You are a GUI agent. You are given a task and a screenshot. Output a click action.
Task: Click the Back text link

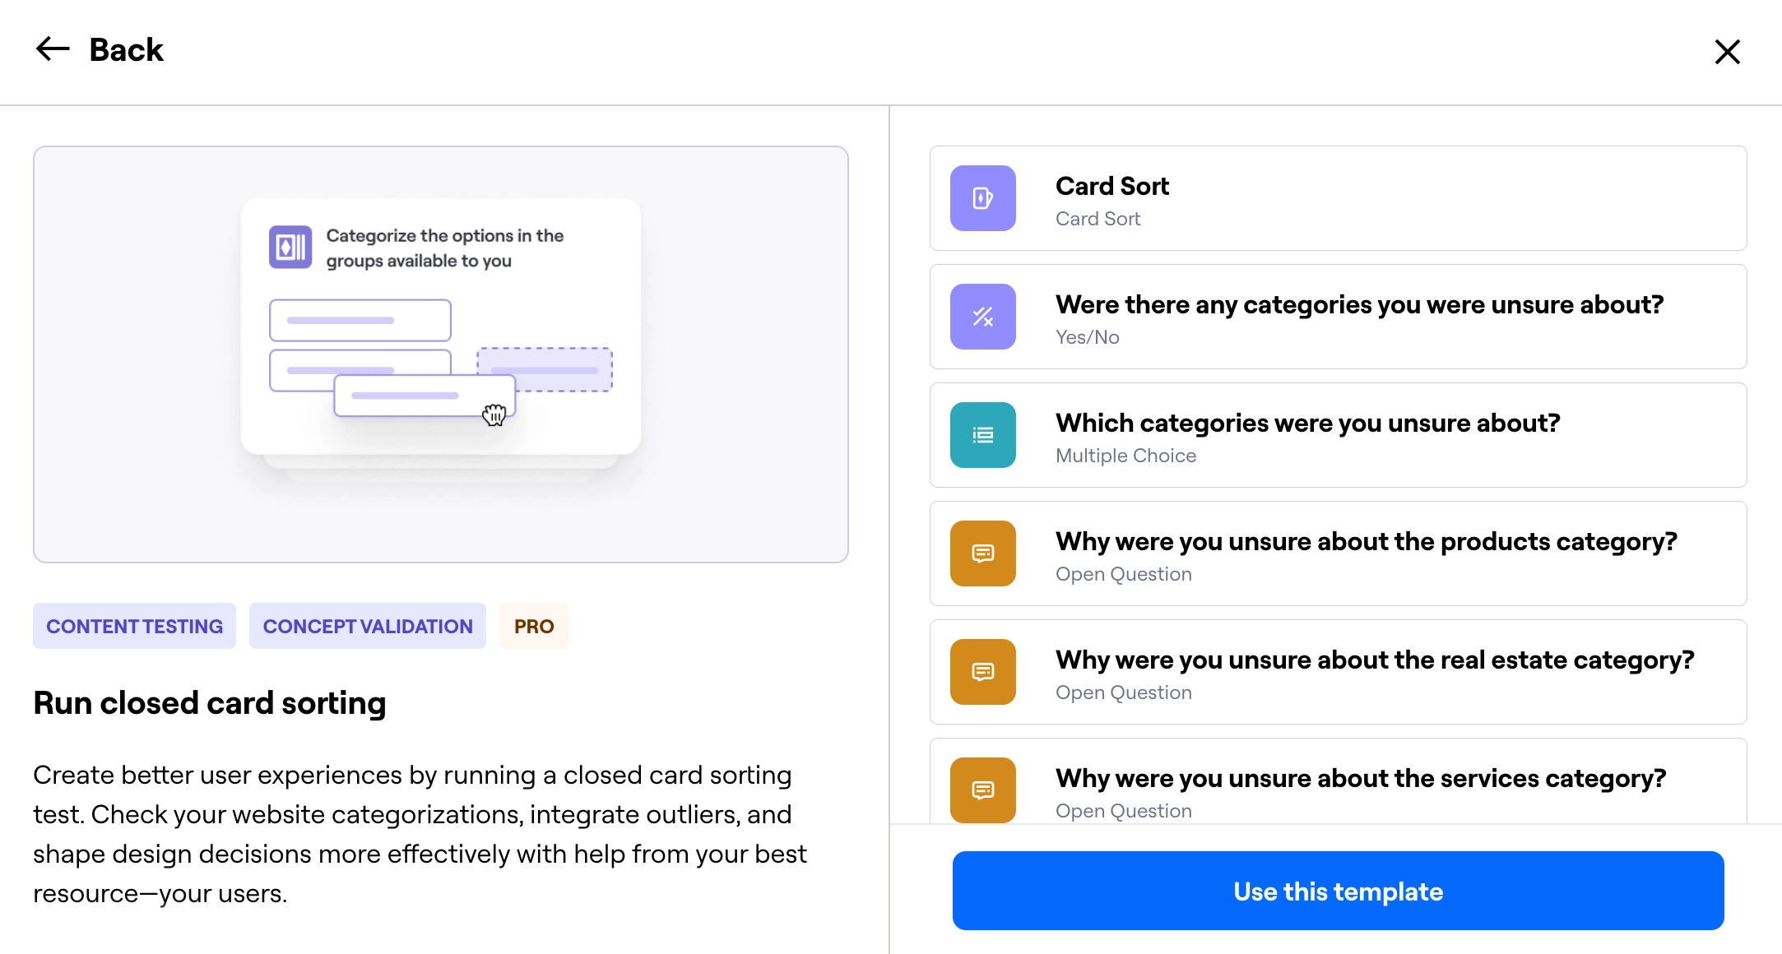(x=126, y=50)
